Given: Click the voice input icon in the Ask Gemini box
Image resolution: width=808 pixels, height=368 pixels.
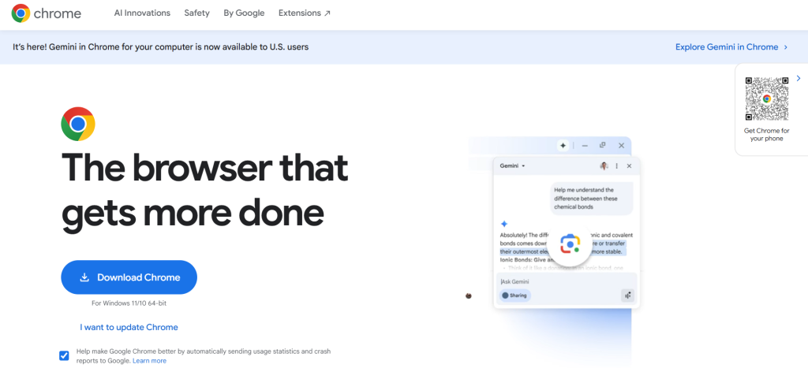Looking at the screenshot, I should coord(627,296).
